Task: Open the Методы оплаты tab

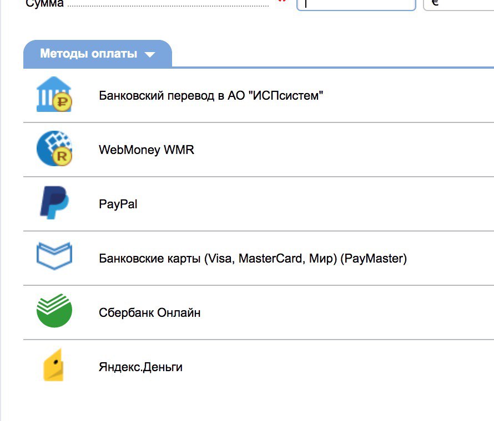Action: coord(98,54)
